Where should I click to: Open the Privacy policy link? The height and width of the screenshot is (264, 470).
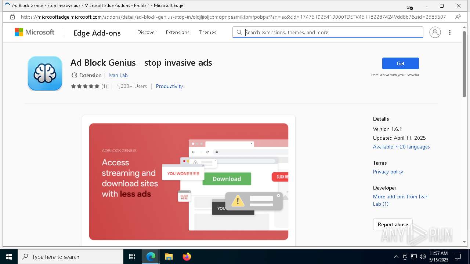(388, 172)
